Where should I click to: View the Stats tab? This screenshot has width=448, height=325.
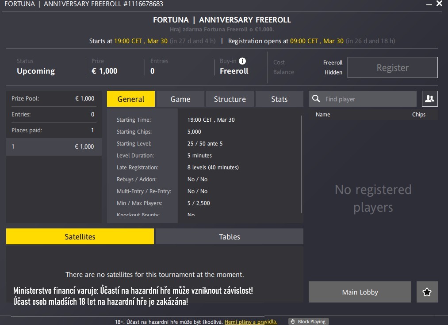point(279,99)
